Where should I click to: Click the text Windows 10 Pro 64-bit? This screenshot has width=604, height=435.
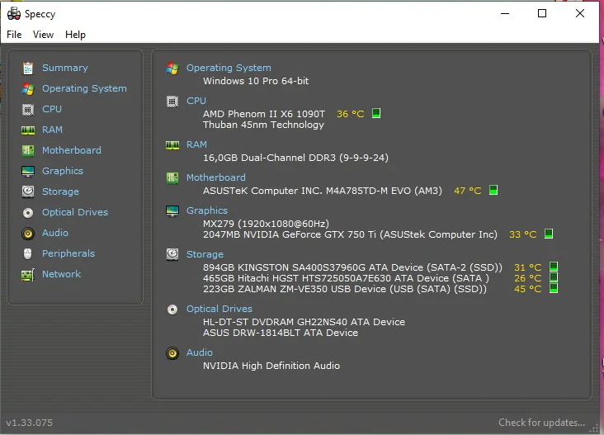pyautogui.click(x=256, y=81)
